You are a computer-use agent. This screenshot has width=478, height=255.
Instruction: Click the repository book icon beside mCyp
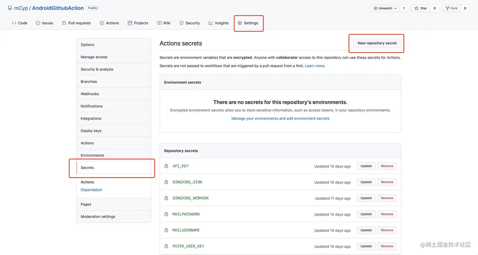(x=10, y=8)
